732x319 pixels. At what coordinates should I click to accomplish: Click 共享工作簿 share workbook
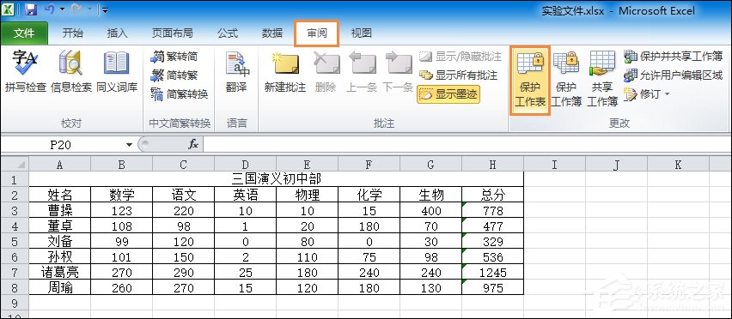coord(602,79)
